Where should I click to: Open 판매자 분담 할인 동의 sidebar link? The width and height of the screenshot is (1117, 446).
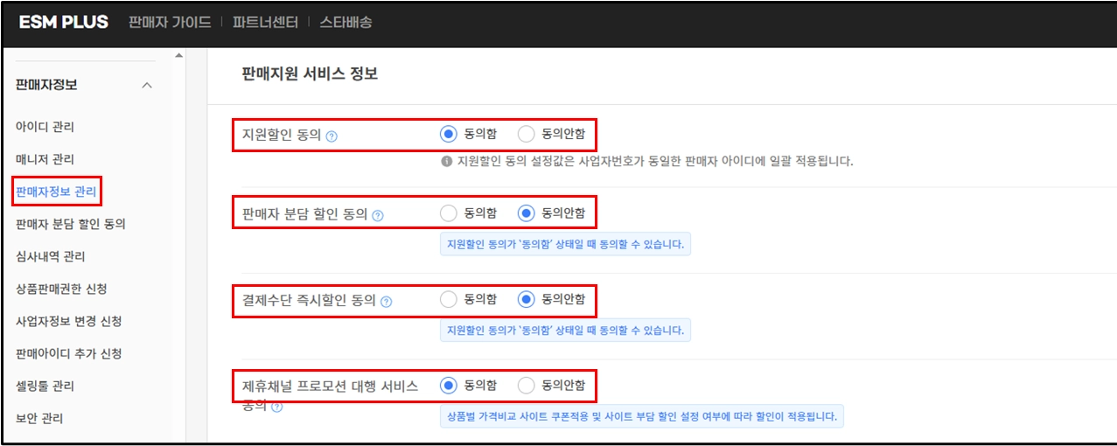click(71, 224)
